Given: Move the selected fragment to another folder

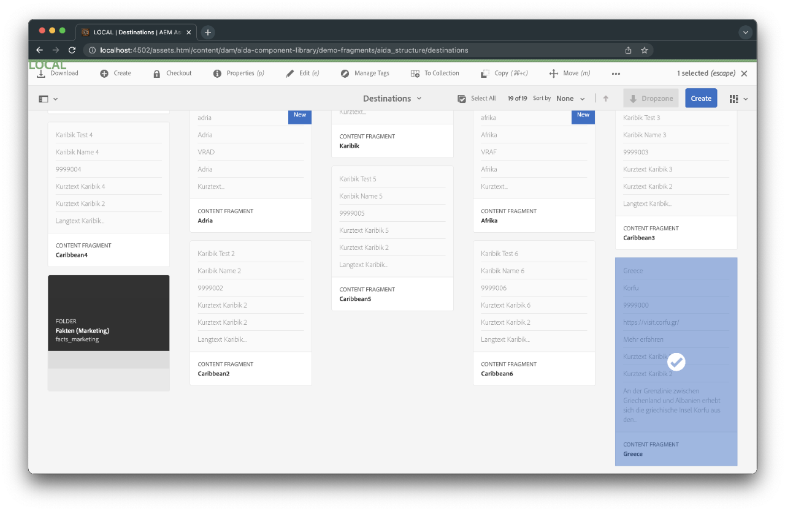Looking at the screenshot, I should pos(569,73).
